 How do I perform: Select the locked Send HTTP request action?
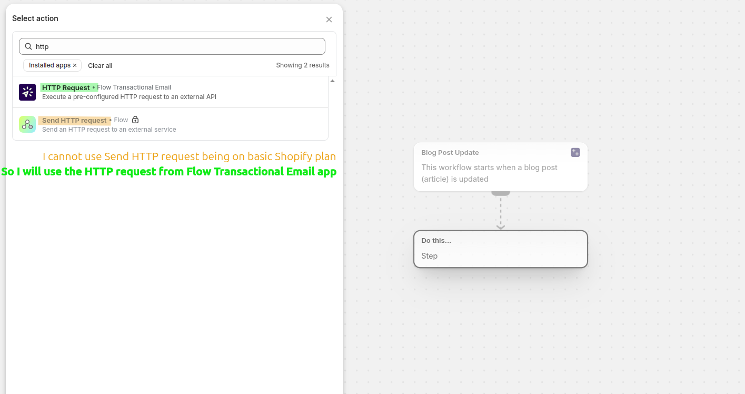tap(170, 124)
